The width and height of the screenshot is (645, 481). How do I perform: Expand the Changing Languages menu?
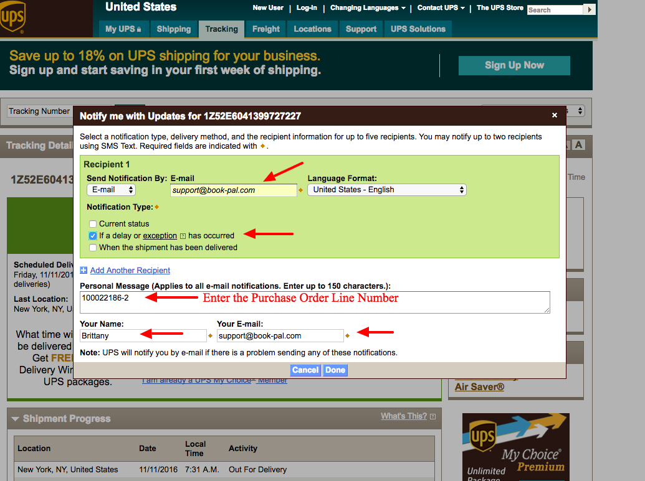[368, 8]
